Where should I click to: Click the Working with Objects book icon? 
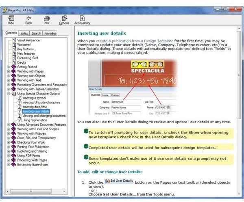point(14,76)
